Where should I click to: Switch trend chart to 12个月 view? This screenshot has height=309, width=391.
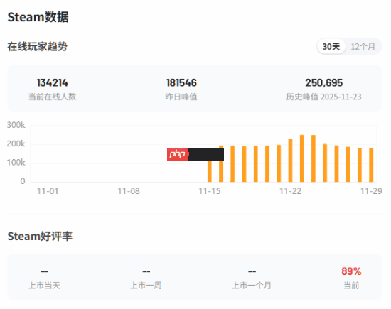tap(363, 47)
